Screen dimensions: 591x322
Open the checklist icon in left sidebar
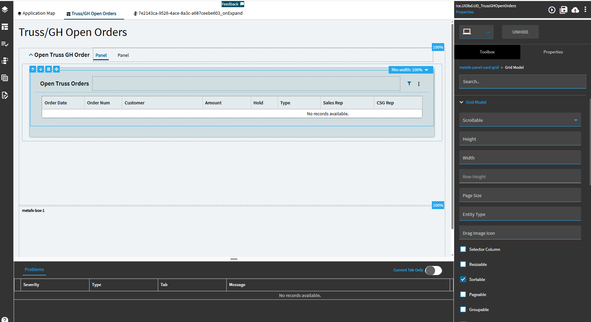pyautogui.click(x=5, y=44)
